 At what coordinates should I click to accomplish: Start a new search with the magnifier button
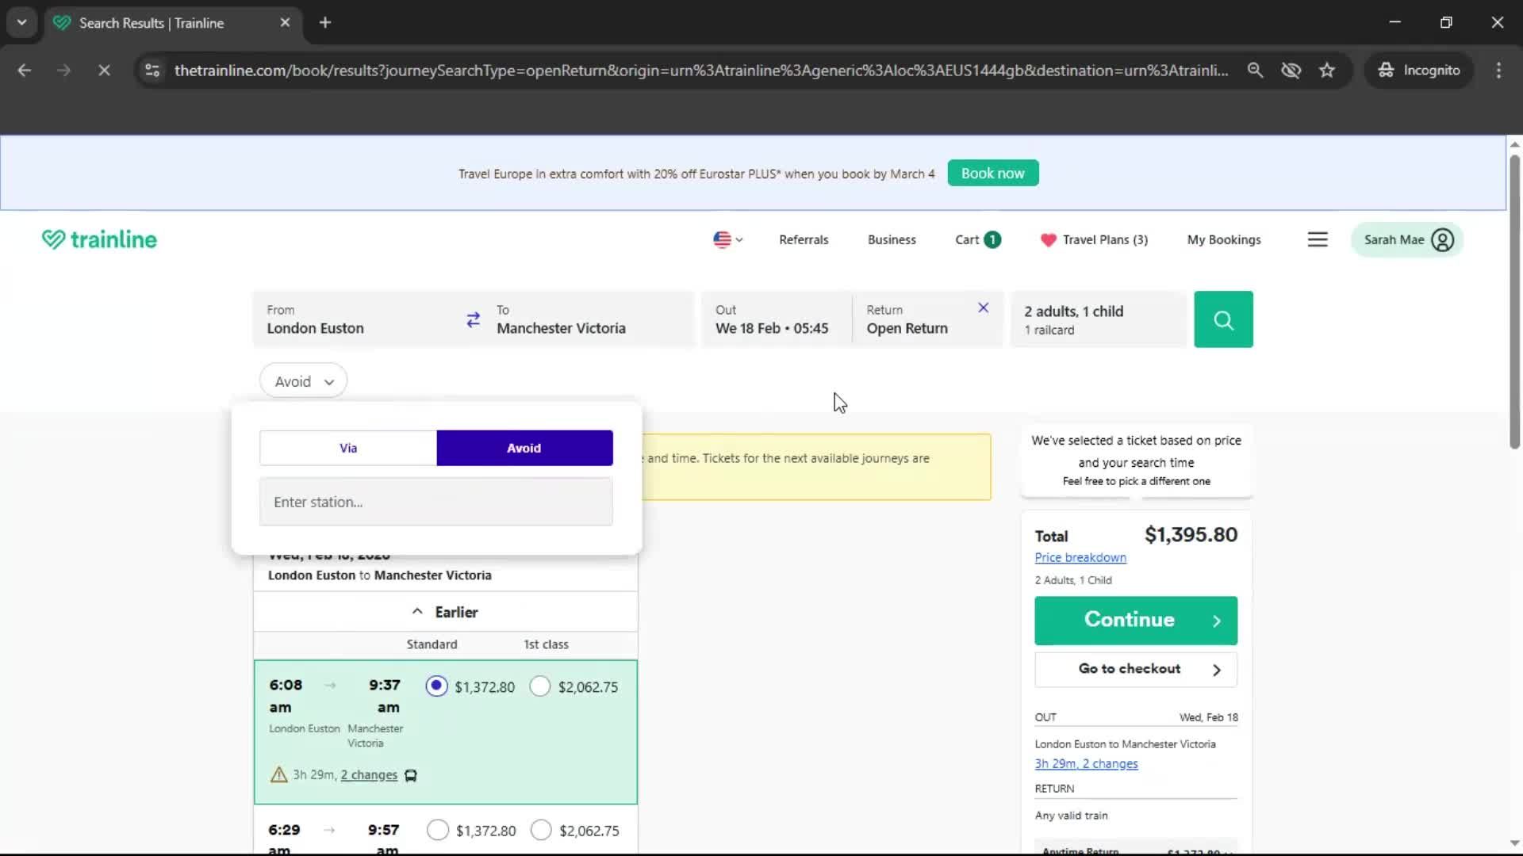[1223, 319]
